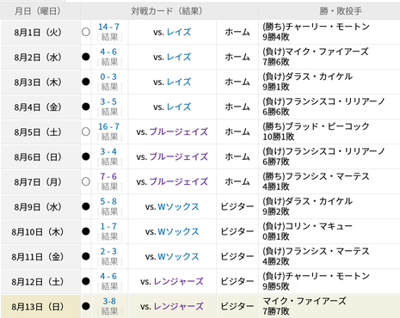Viewport: 400px width, 318px height.
Task: Click Wソックス link on 8月11日 row
Action: [x=178, y=256]
